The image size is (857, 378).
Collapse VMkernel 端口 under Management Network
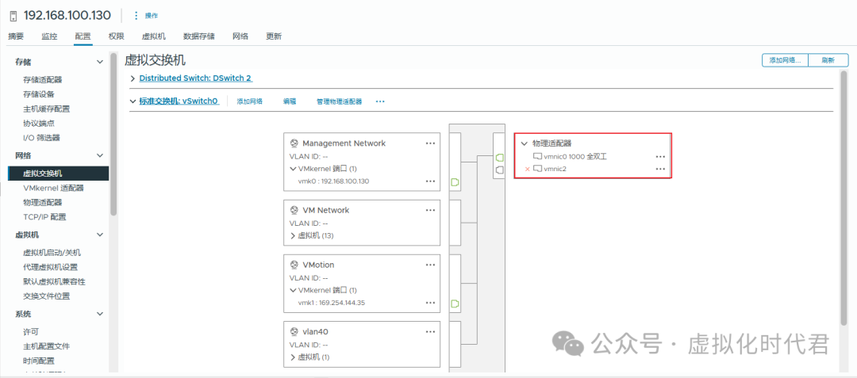tap(292, 169)
